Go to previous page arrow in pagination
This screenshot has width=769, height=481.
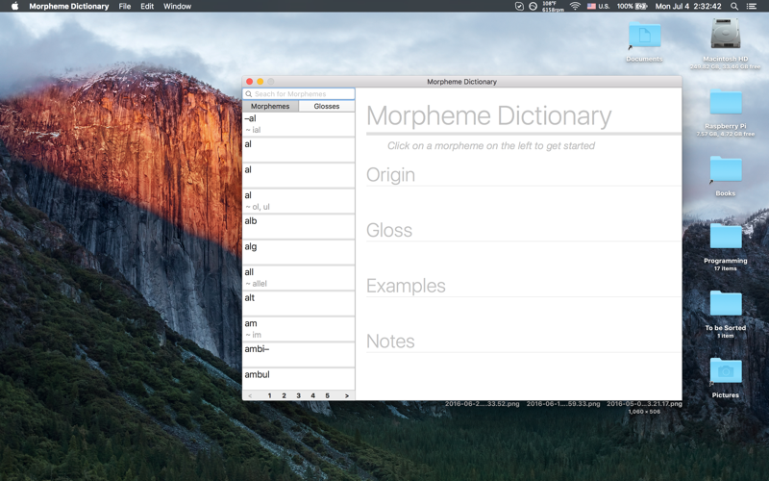[x=250, y=395]
